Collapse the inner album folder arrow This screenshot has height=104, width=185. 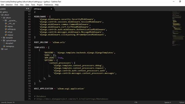(2, 18)
